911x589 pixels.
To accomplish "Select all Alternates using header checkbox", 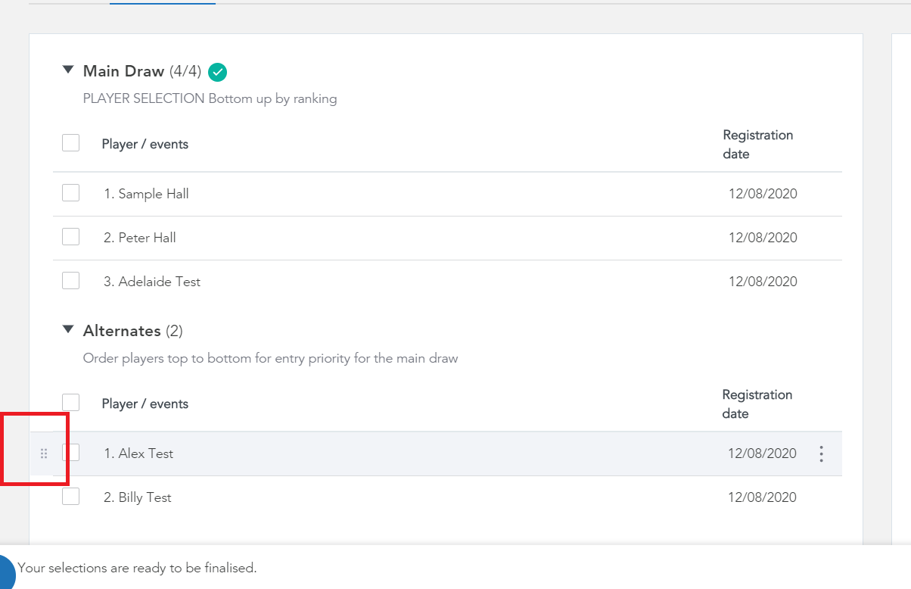I will point(70,402).
